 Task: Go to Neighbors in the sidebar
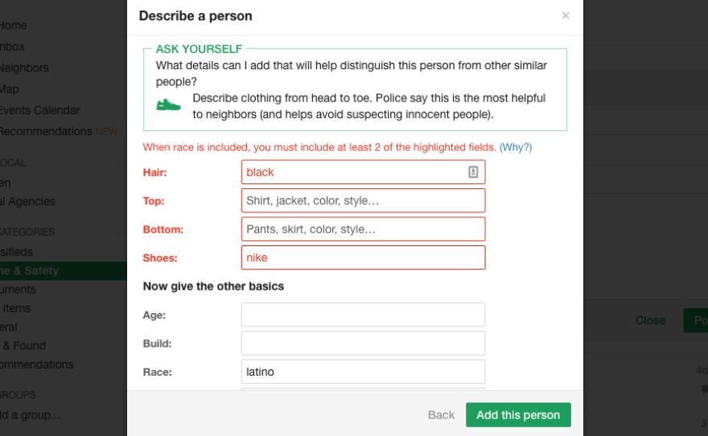click(x=24, y=68)
